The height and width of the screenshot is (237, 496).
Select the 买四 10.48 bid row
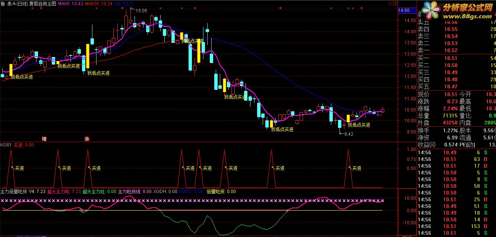pos(456,79)
